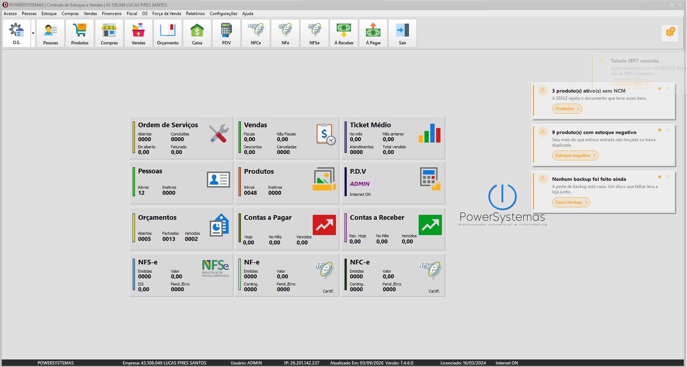Screen dimensions: 687x367
Task: Open the O.S. toolbar button
Action: coord(16,33)
